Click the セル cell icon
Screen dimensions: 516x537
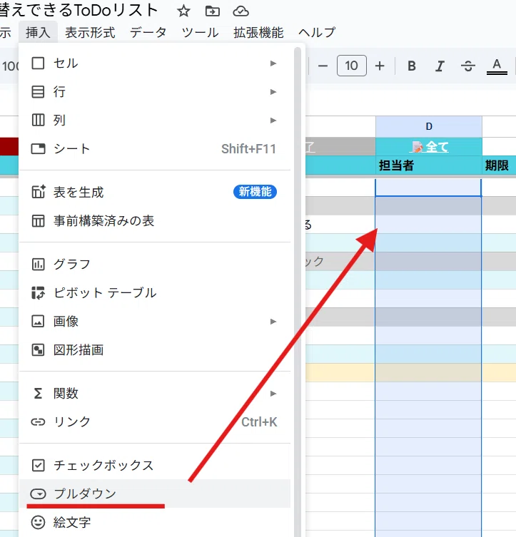(38, 63)
